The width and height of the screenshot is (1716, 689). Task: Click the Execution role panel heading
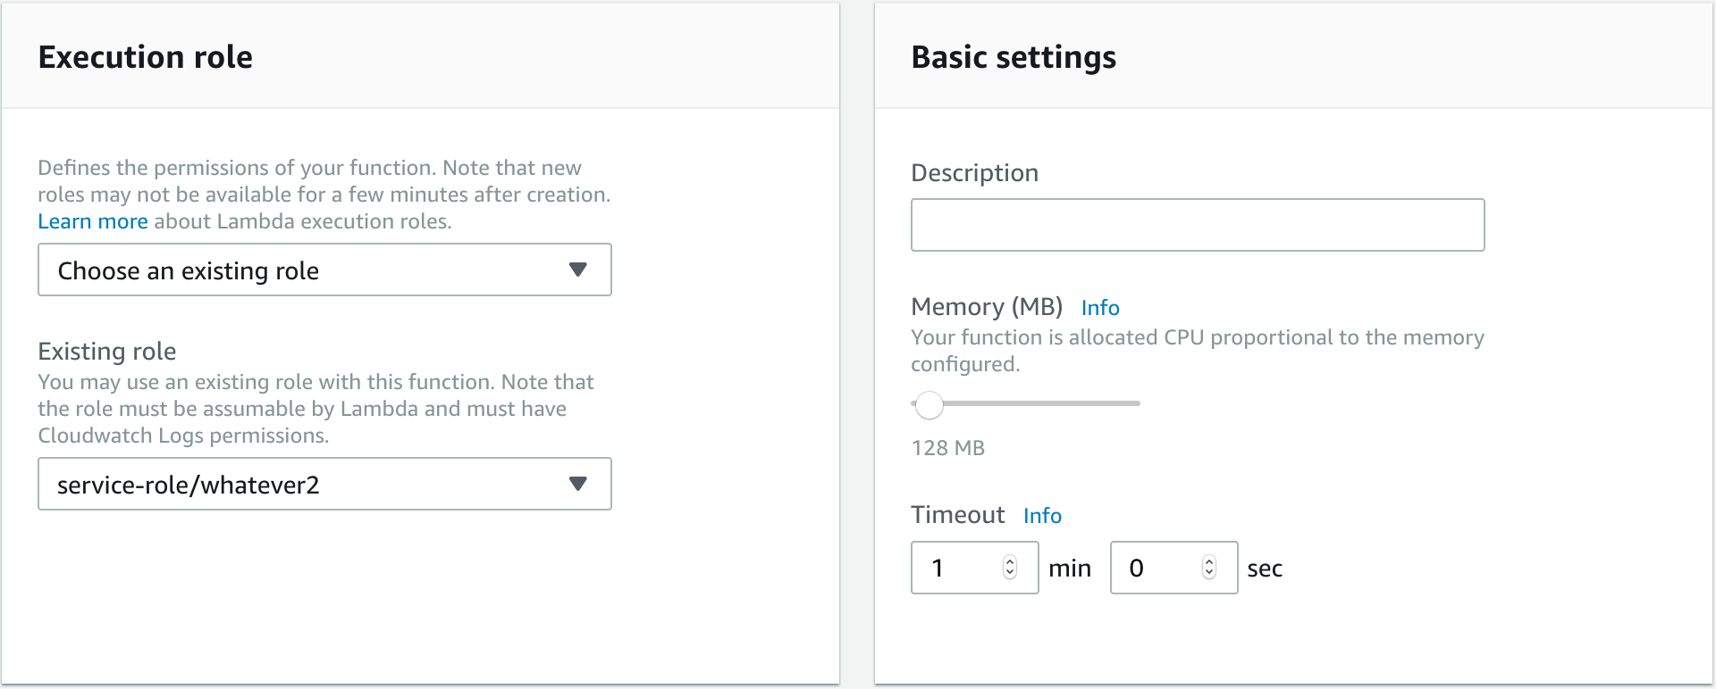click(146, 57)
